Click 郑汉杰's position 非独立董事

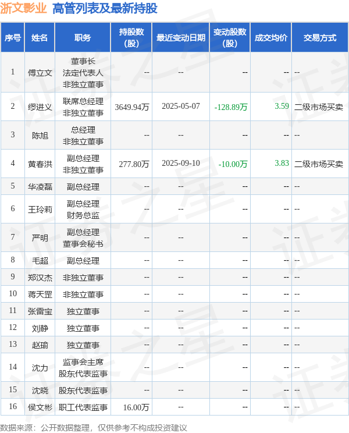click(x=83, y=278)
